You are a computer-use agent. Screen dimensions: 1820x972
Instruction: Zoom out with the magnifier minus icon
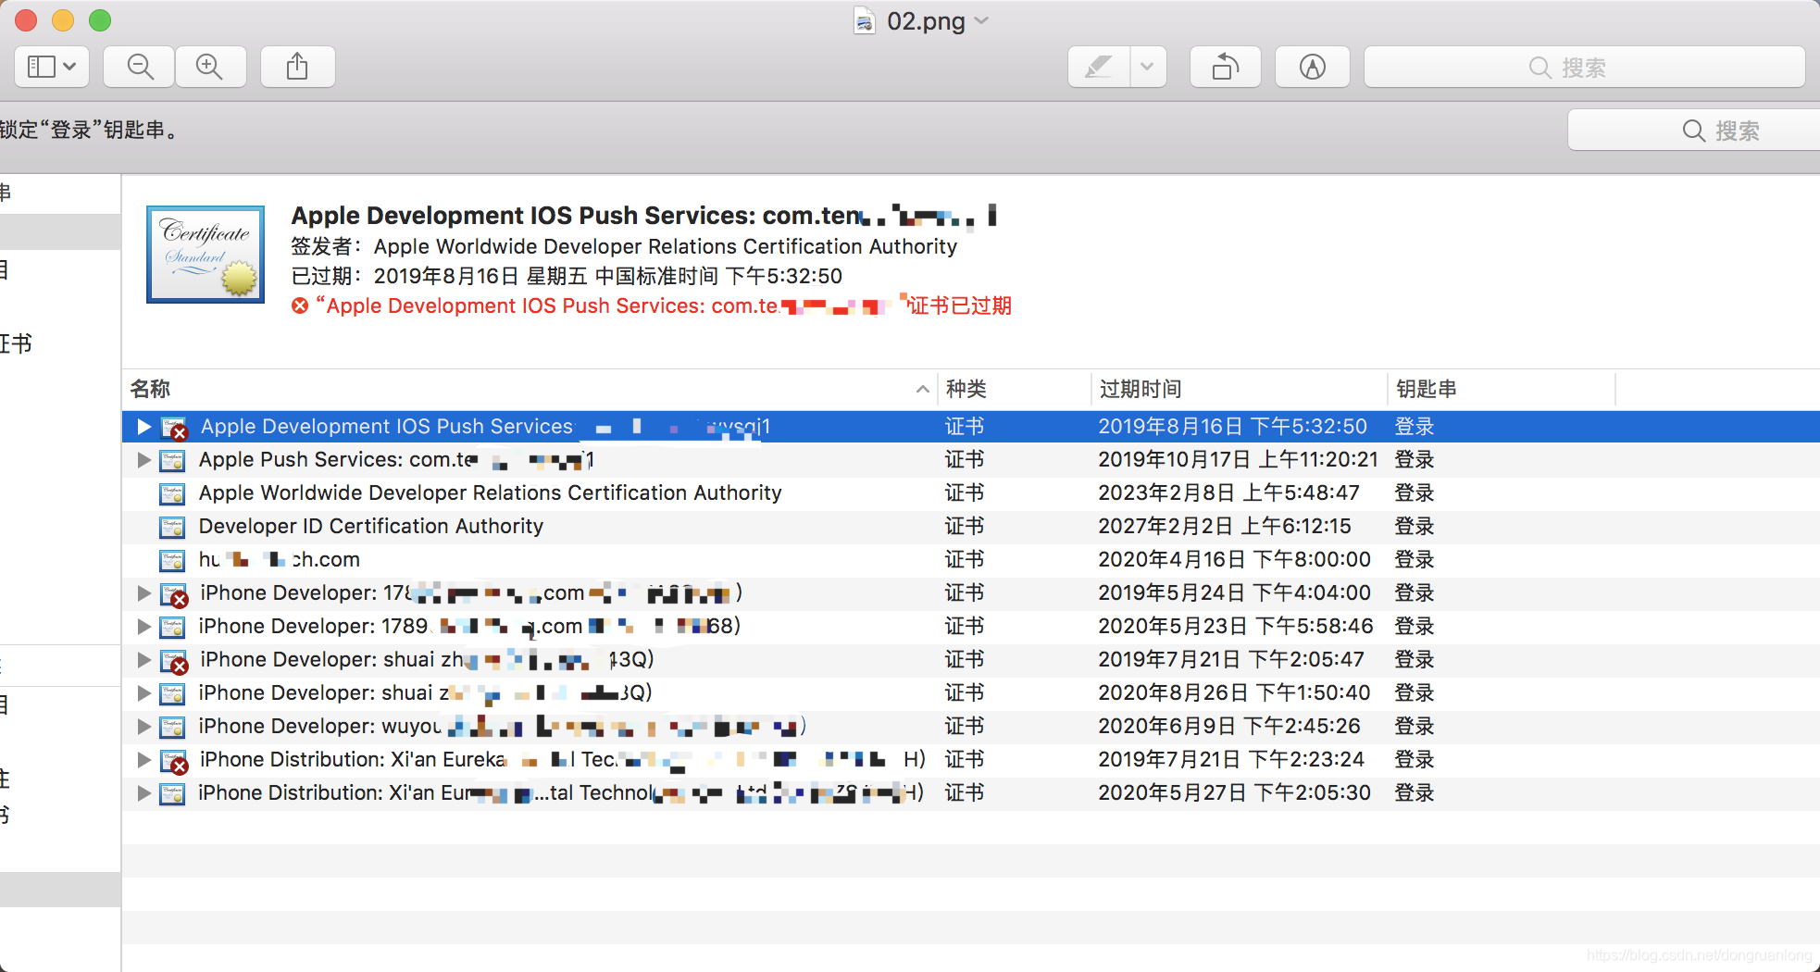pyautogui.click(x=140, y=67)
